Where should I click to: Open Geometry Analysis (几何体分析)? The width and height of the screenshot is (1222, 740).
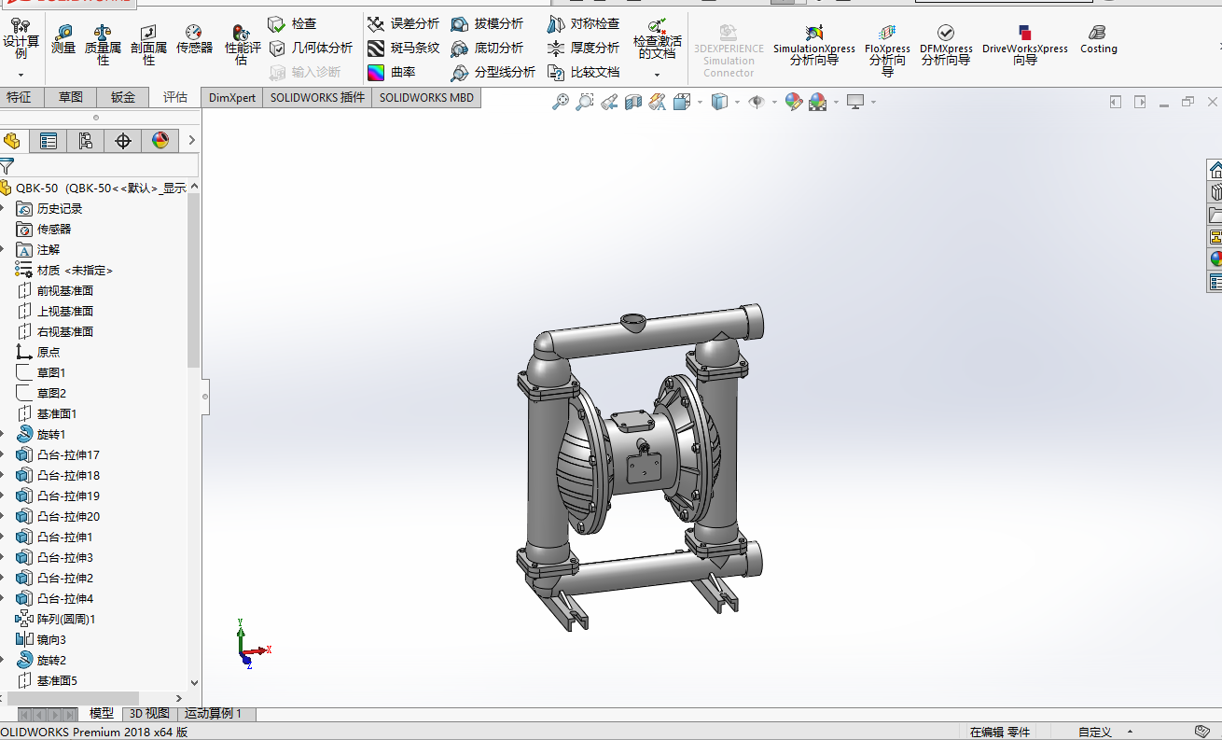(311, 48)
